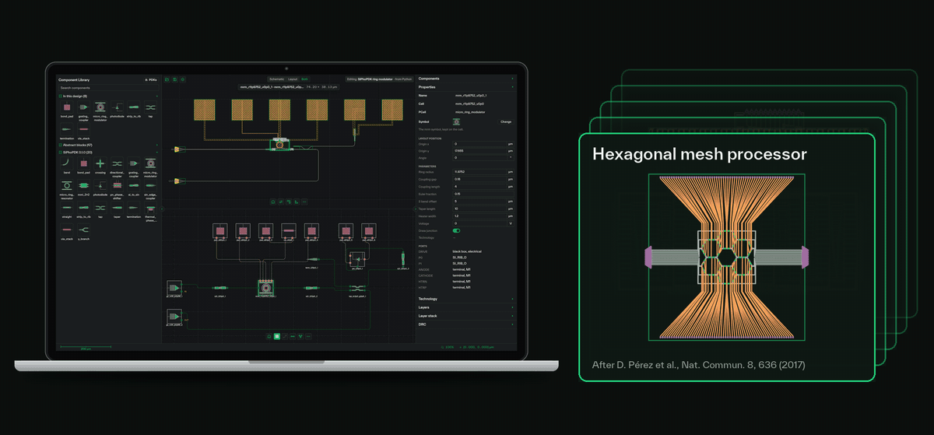Collapse the In this design chevron
This screenshot has height=435, width=934.
(157, 96)
